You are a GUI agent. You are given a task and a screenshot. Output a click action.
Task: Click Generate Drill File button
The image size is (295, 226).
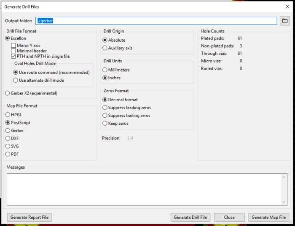(190, 218)
